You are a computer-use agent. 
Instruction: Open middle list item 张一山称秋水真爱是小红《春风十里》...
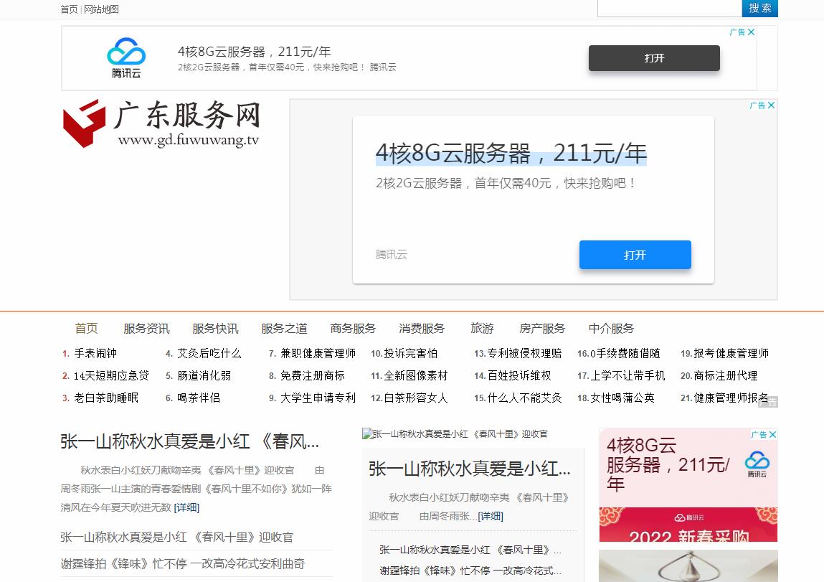tap(470, 550)
